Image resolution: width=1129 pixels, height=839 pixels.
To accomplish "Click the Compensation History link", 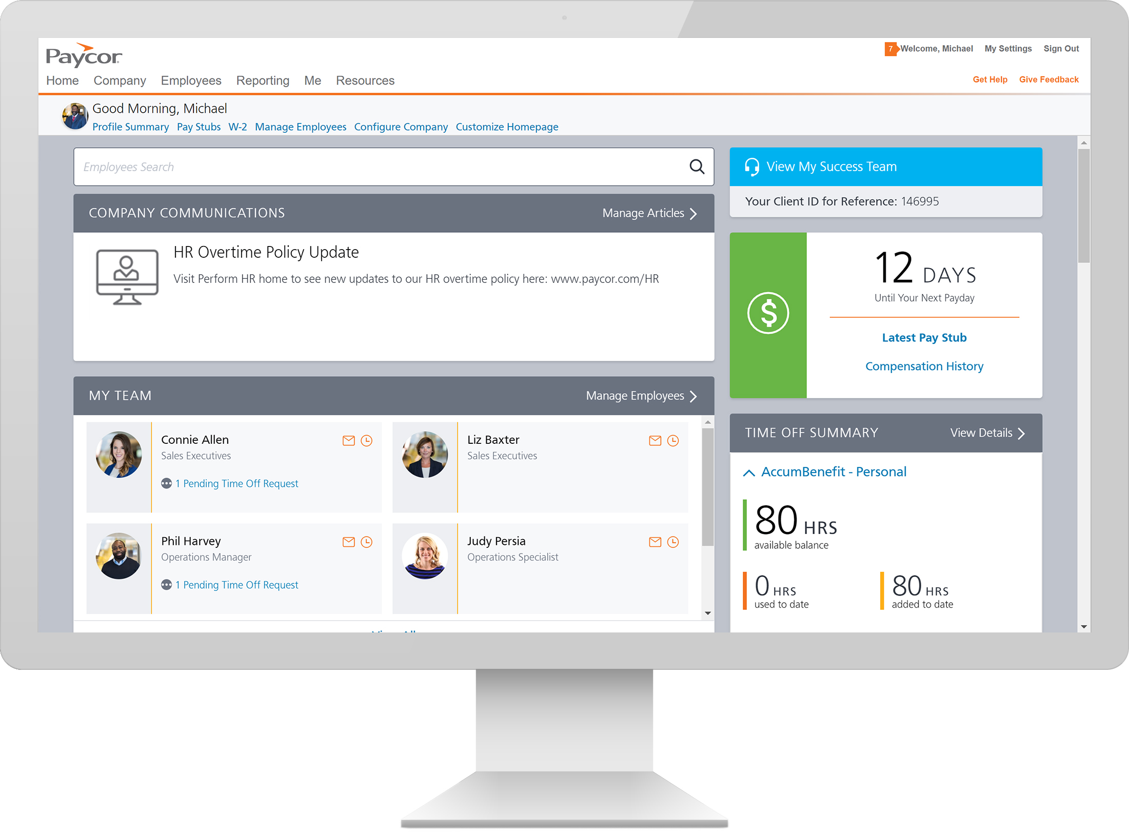I will click(x=925, y=366).
